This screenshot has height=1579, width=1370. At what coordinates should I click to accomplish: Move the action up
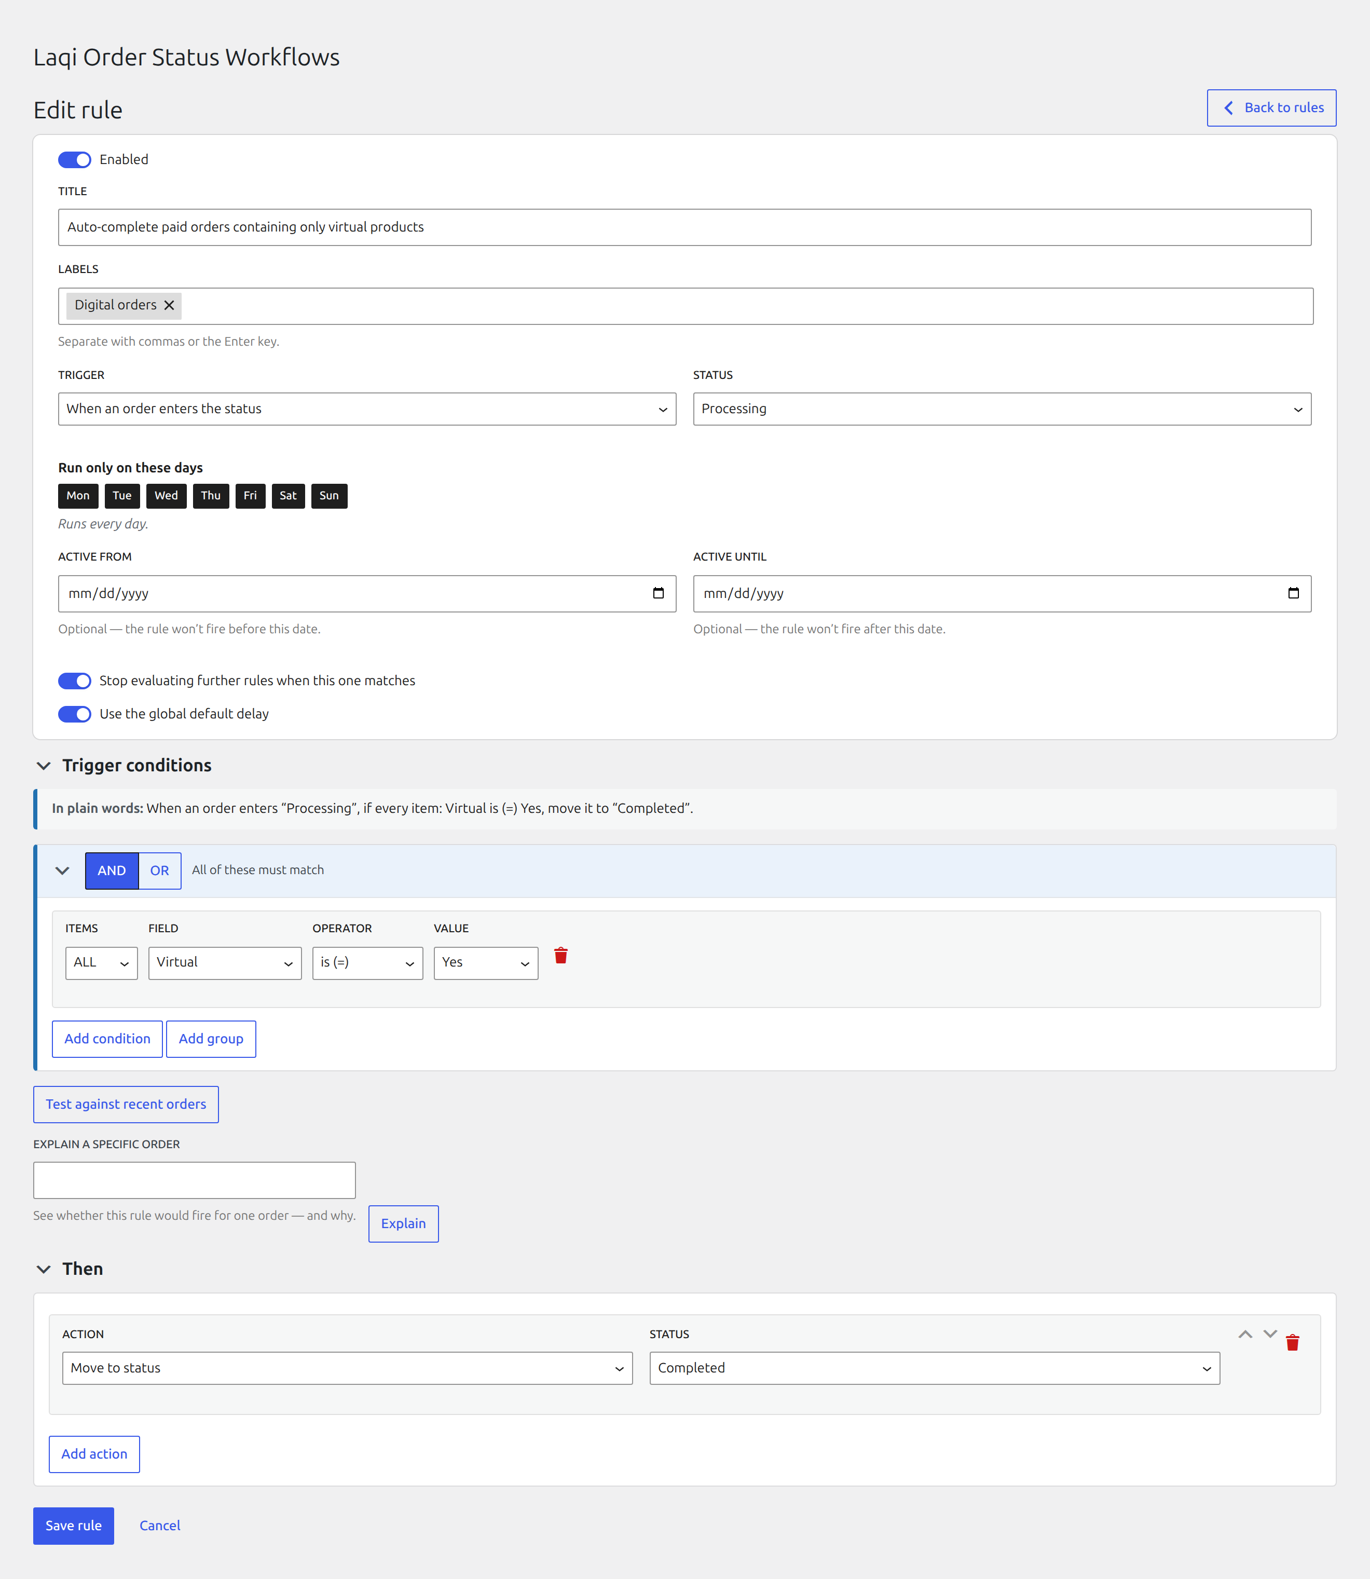tap(1245, 1335)
